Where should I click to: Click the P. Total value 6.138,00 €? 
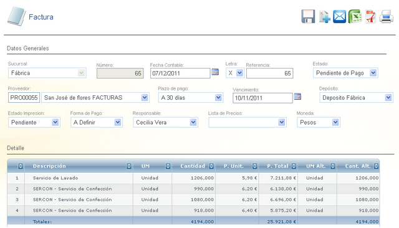[283, 189]
